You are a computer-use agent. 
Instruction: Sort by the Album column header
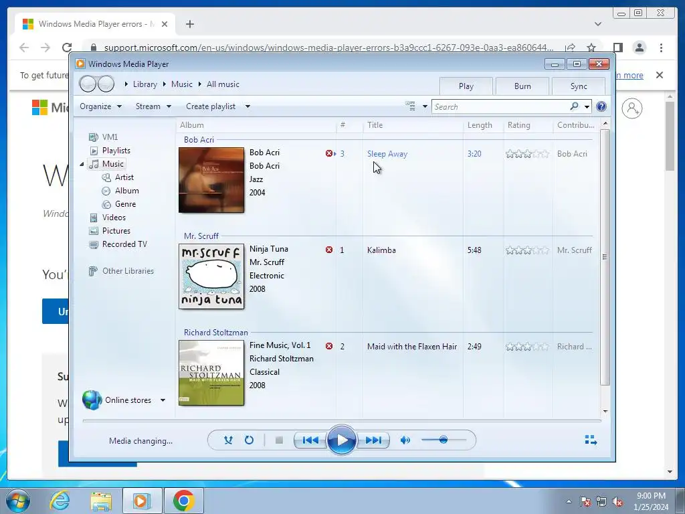coord(256,125)
